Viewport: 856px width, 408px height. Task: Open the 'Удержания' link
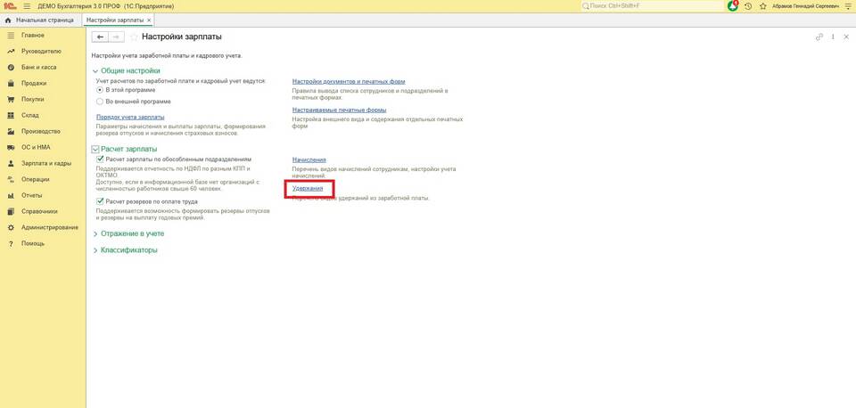click(x=308, y=189)
